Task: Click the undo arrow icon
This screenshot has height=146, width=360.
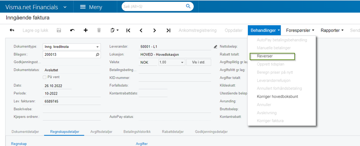Action: coord(72,30)
